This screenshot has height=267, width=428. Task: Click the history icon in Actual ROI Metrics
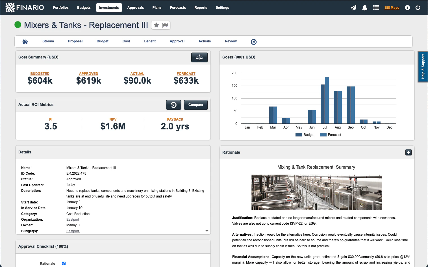pyautogui.click(x=173, y=105)
